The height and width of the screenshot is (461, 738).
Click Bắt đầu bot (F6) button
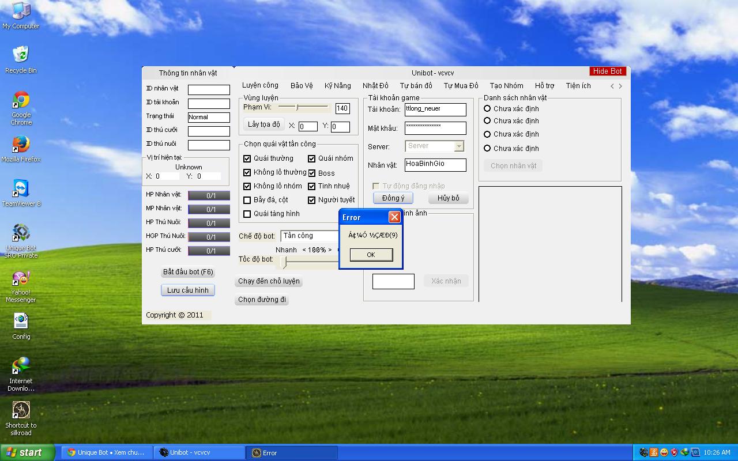pyautogui.click(x=188, y=272)
